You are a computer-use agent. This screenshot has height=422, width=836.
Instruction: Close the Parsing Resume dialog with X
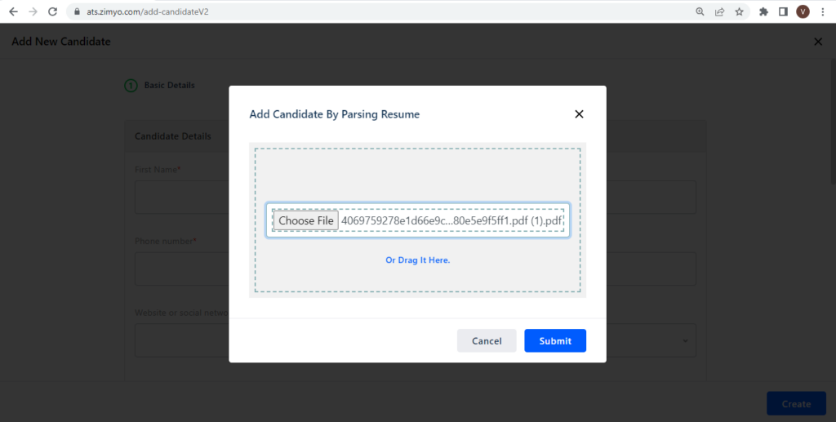(579, 114)
